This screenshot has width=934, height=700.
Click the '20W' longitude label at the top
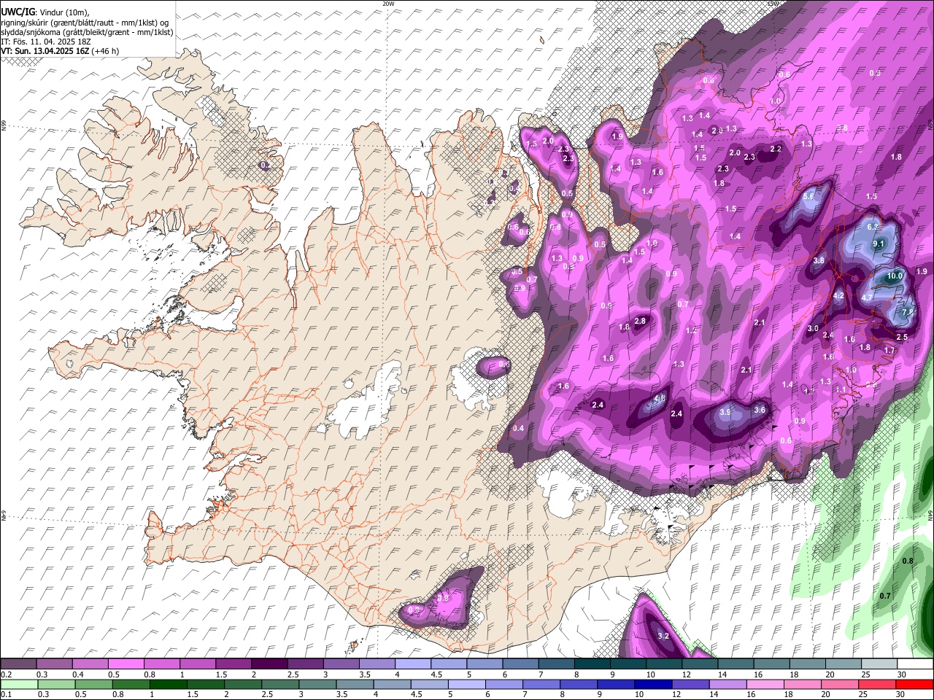388,4
